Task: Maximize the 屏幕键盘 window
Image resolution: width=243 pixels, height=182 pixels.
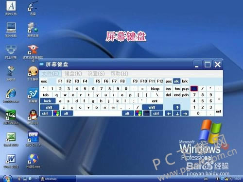Action: point(208,65)
